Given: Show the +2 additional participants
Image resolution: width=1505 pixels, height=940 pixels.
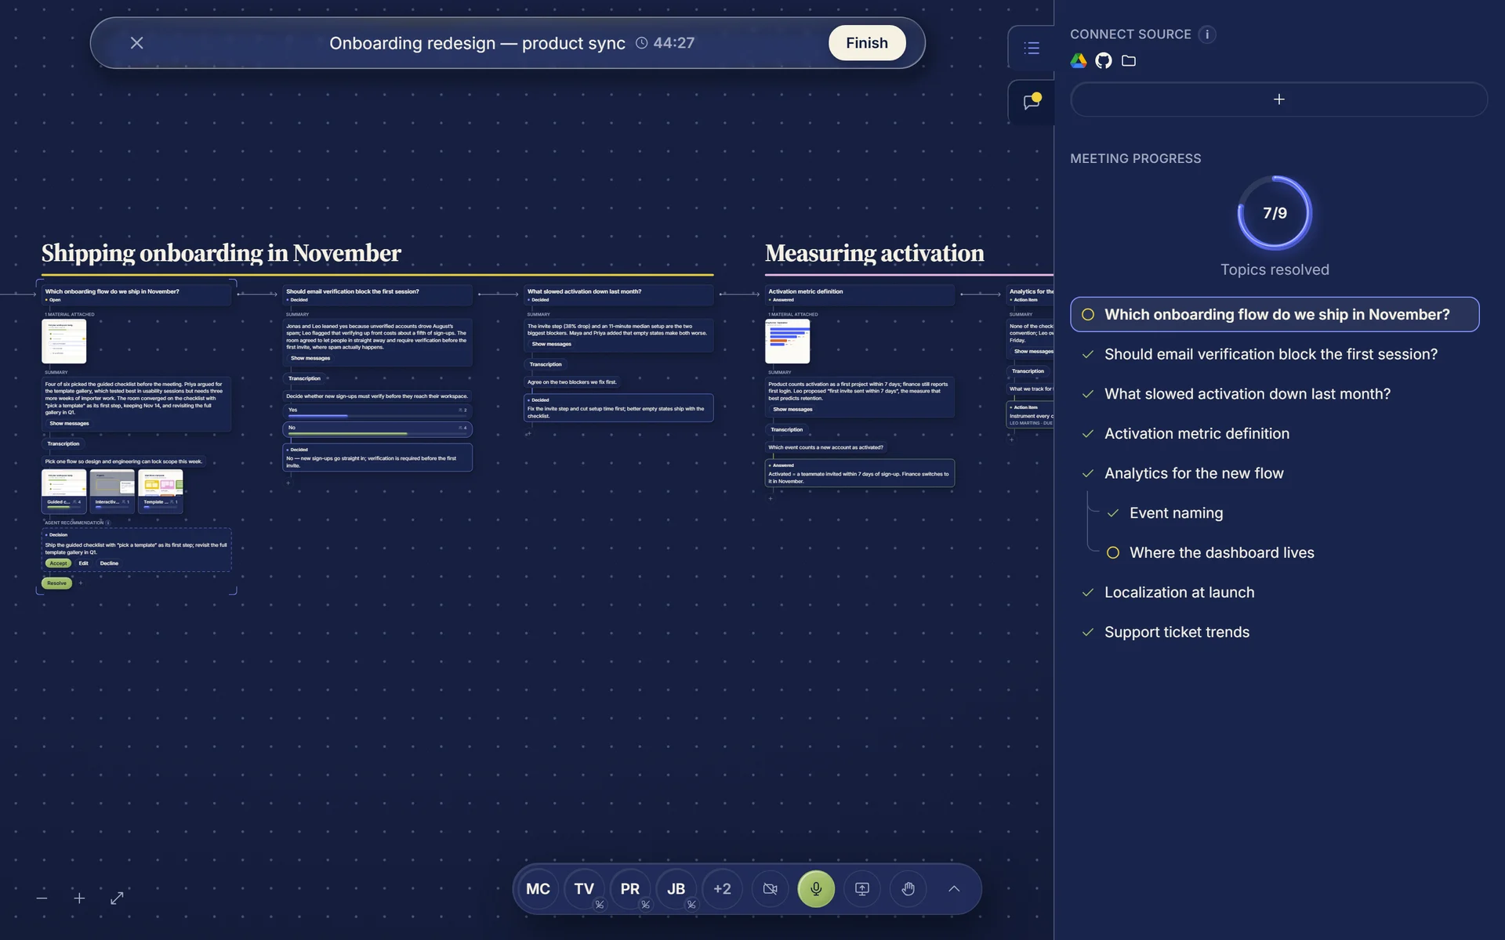Looking at the screenshot, I should coord(722,889).
